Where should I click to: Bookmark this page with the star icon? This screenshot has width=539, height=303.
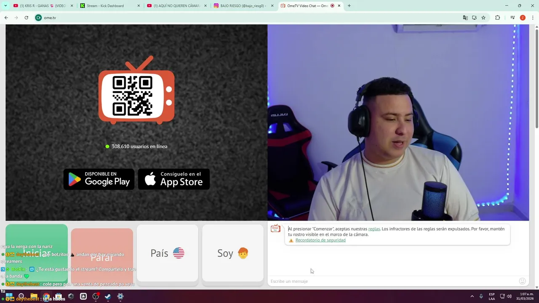(483, 18)
